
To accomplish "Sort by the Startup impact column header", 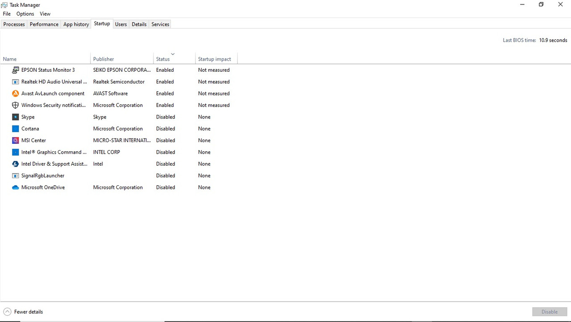I will tap(216, 59).
